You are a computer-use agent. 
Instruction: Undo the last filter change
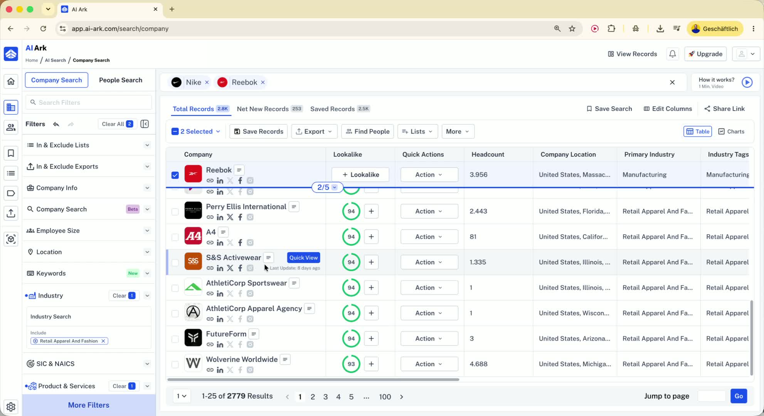(x=56, y=124)
